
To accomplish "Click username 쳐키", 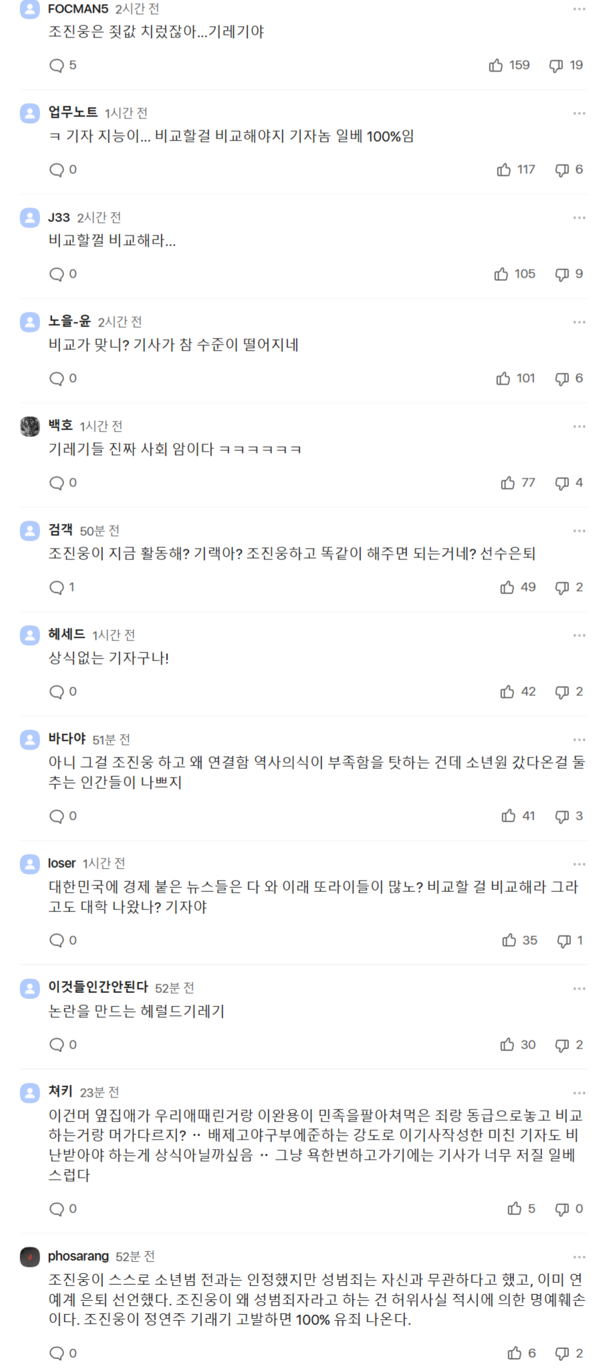I will (x=60, y=1091).
